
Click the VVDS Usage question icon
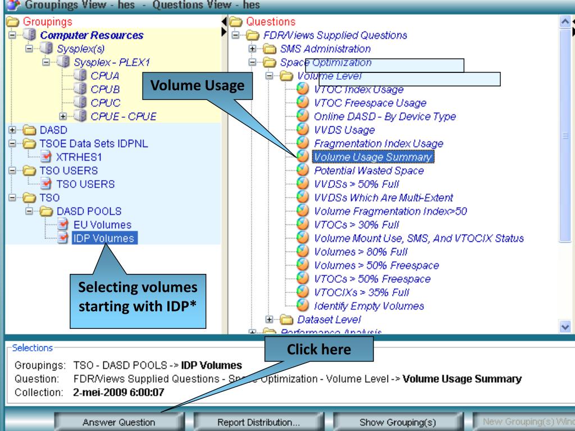[x=303, y=130]
